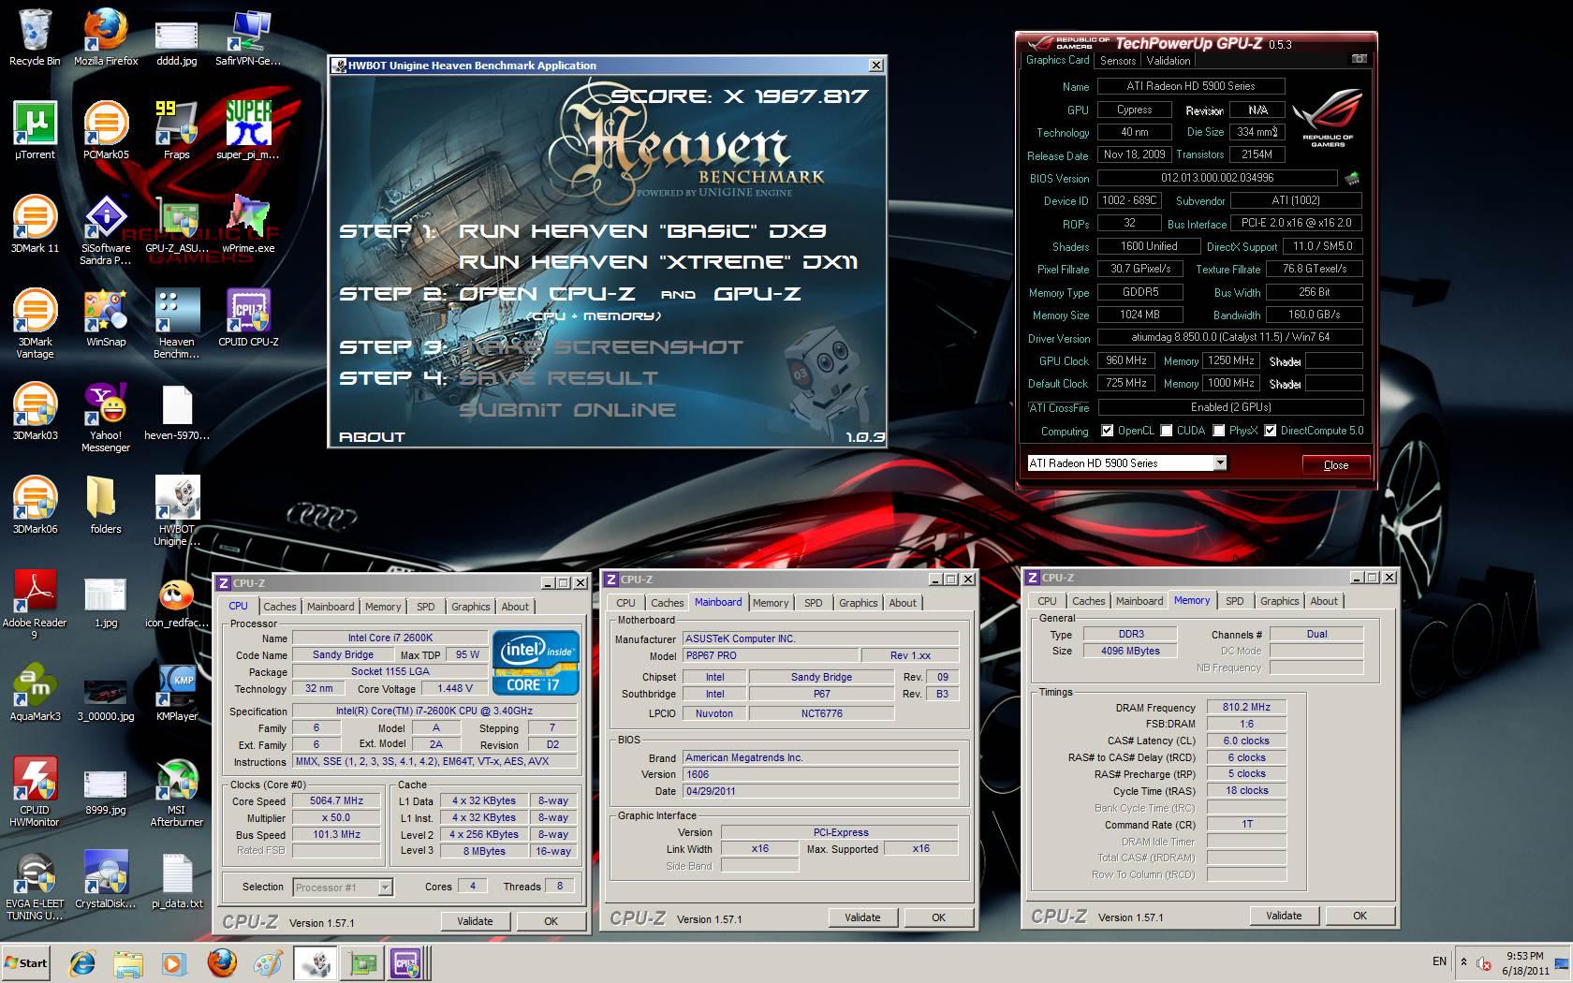Launch KMPlayer from the desktop
This screenshot has width=1573, height=983.
pyautogui.click(x=177, y=693)
